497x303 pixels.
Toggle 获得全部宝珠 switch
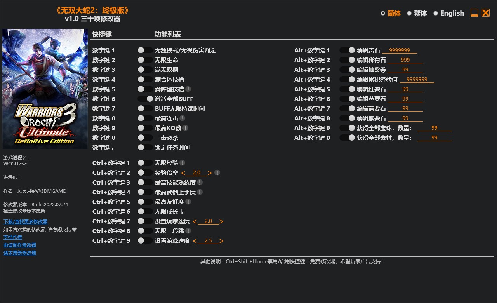(347, 128)
